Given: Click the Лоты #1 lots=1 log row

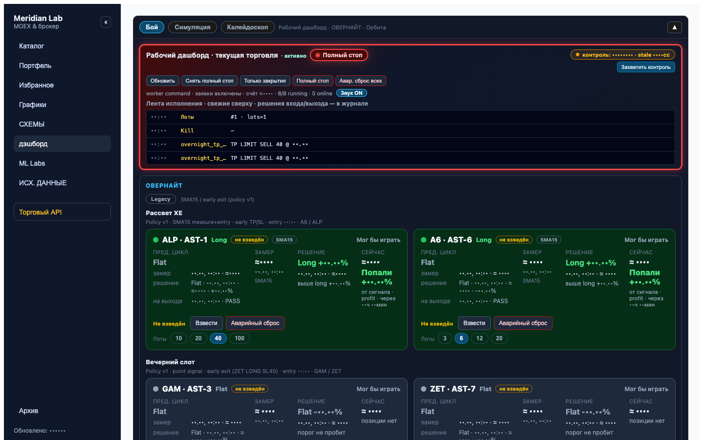Looking at the screenshot, I should point(411,117).
